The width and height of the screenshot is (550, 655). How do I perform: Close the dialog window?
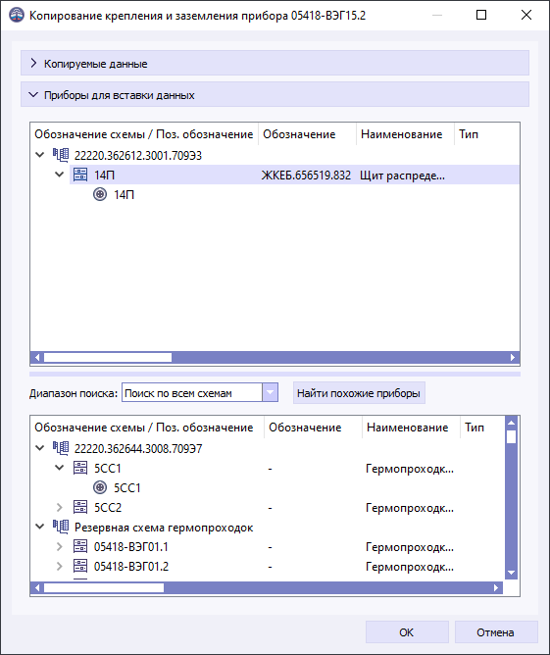[x=526, y=15]
